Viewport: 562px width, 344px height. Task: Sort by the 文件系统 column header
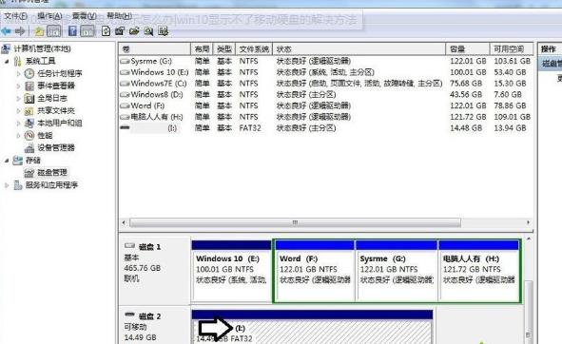254,49
